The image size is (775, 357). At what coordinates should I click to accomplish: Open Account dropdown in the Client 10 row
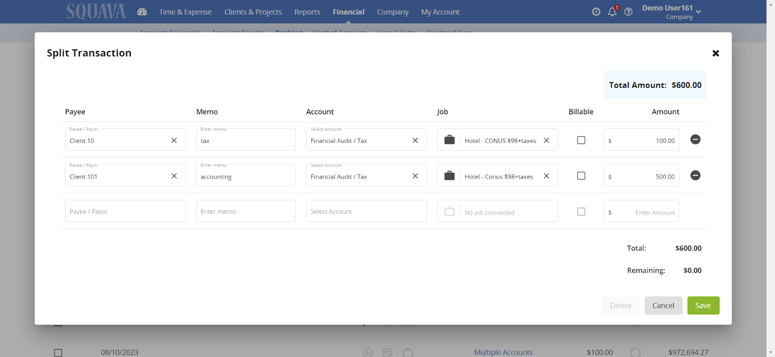(366, 140)
